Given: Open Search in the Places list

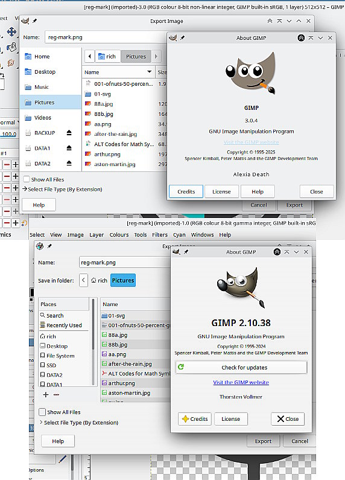Looking at the screenshot, I should 52,315.
